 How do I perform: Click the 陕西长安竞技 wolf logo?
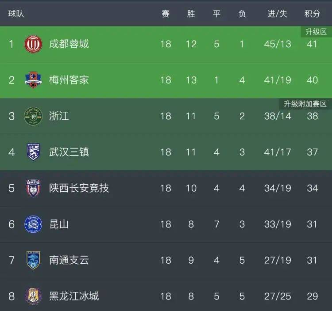[33, 188]
